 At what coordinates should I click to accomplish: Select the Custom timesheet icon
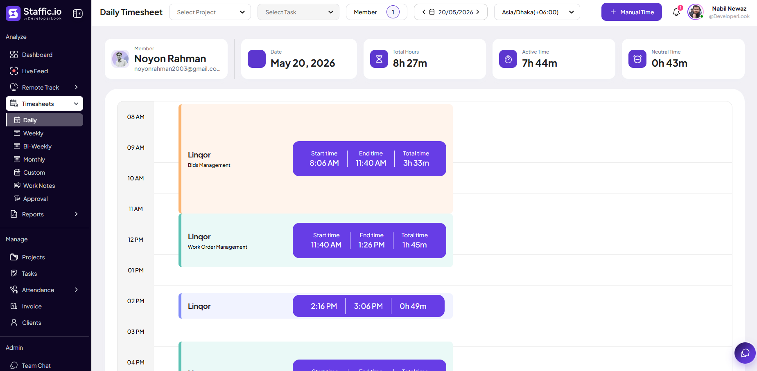click(x=17, y=172)
